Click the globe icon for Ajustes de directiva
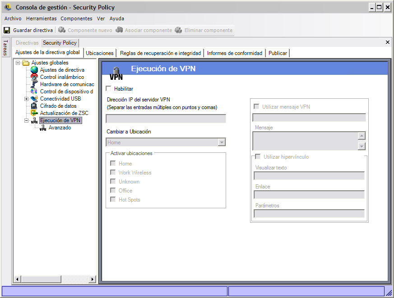Screen dimensions: 394x298 coord(34,70)
